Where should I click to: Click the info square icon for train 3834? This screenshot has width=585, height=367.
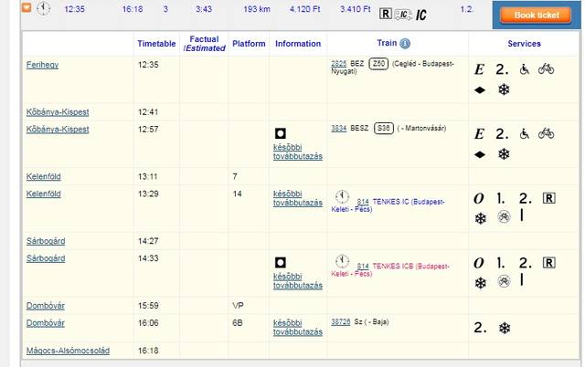pyautogui.click(x=280, y=132)
